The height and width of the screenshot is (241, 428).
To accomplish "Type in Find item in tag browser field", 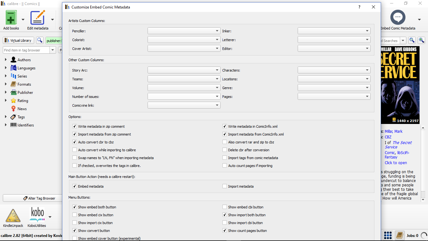I will [x=26, y=50].
